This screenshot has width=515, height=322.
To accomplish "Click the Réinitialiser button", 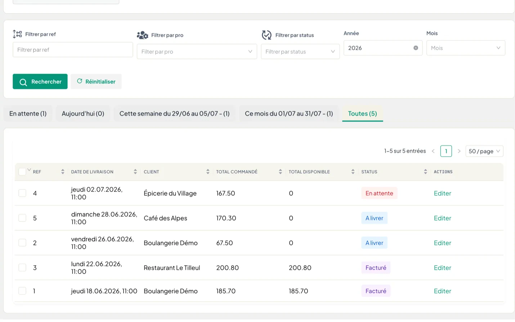I will tap(96, 81).
